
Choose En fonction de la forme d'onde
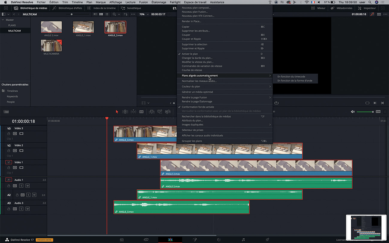[295, 81]
